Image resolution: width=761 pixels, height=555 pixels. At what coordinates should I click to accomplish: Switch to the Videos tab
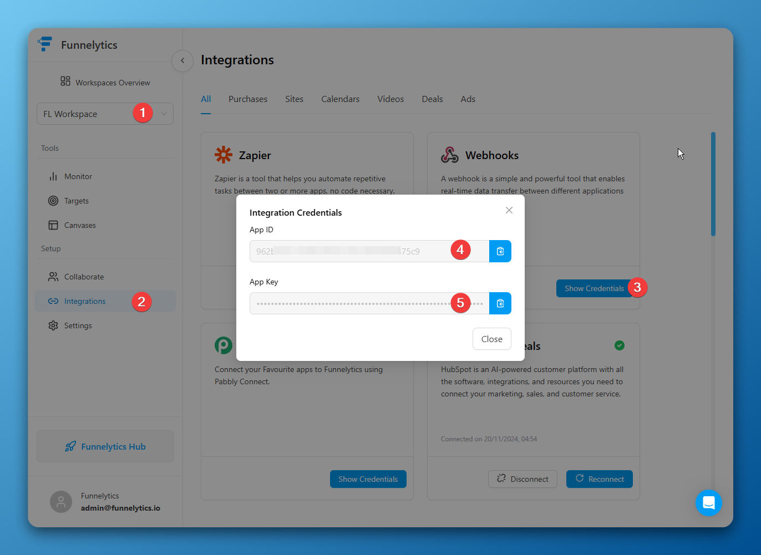pos(390,99)
